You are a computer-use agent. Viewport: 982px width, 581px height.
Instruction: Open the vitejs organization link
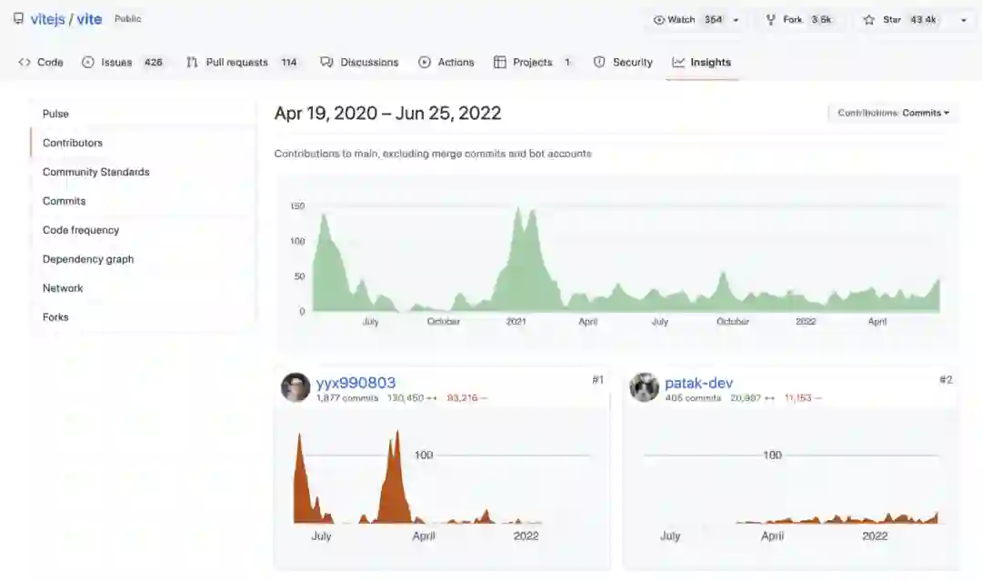point(47,19)
